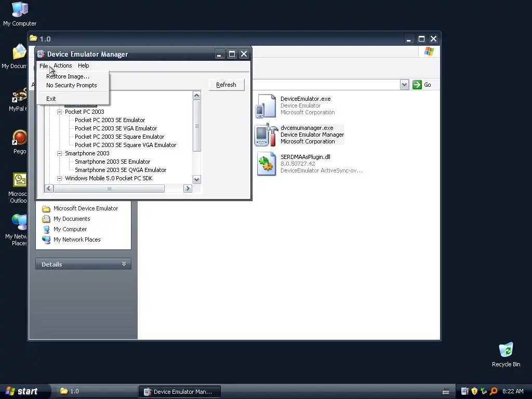Click the magnifier icon in system tray
The height and width of the screenshot is (399, 532).
[x=494, y=391]
